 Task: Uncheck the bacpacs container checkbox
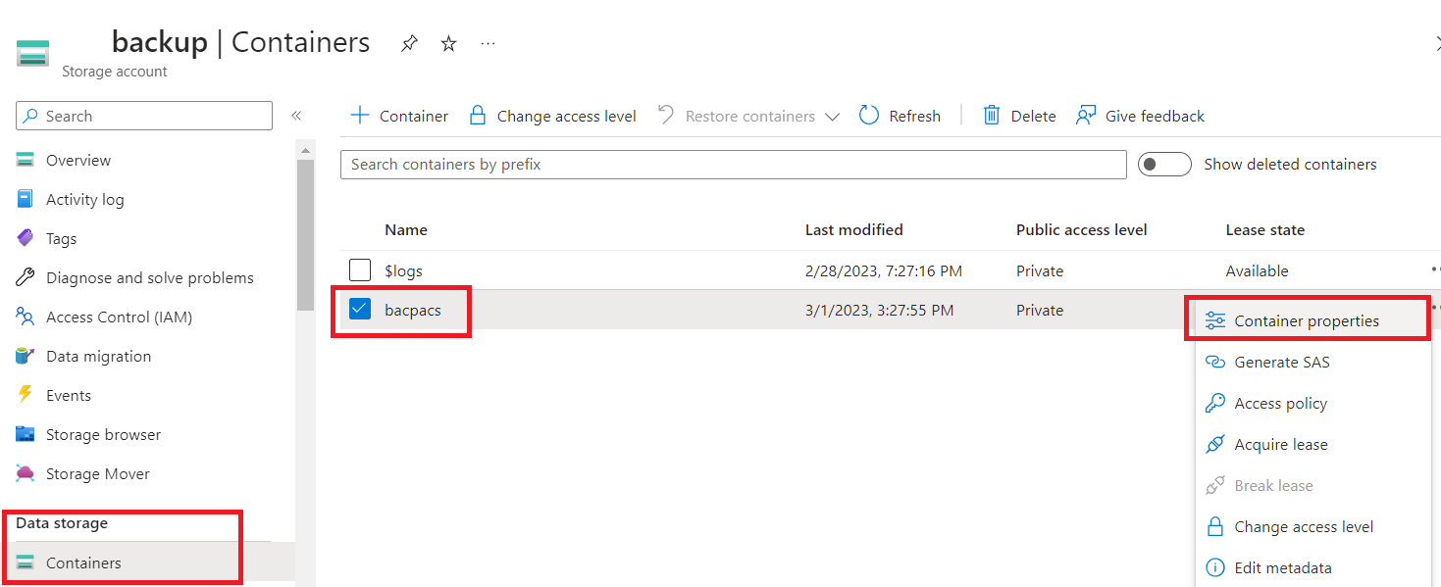click(360, 309)
